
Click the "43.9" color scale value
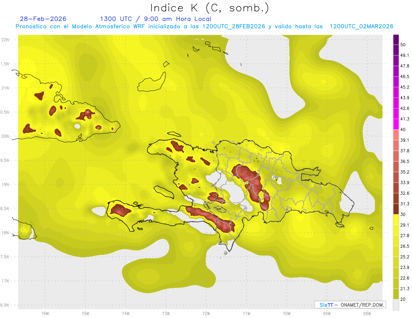tap(405, 98)
